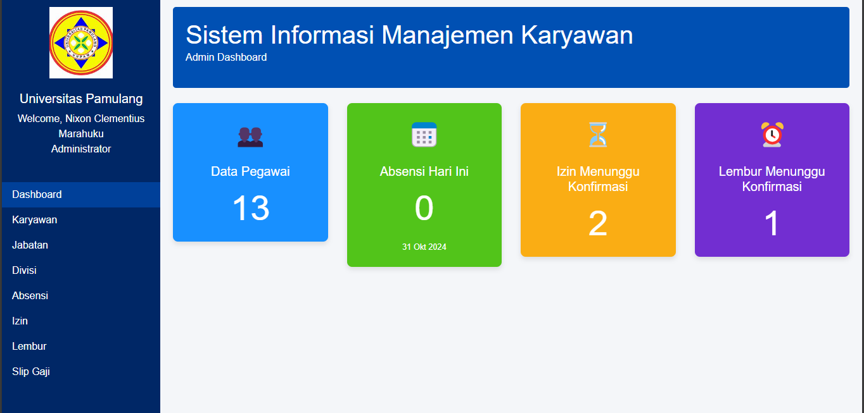Click the Universitas Pamulang logo
Viewport: 864px width, 413px height.
(x=81, y=43)
